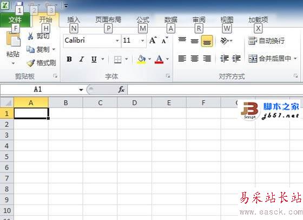Click the decrease indent icon
303x220 pixels.
(225, 58)
